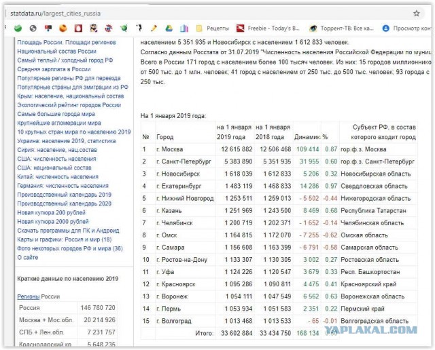Click city cell г. Нижний Новгород
The image size is (435, 350).
click(x=185, y=198)
